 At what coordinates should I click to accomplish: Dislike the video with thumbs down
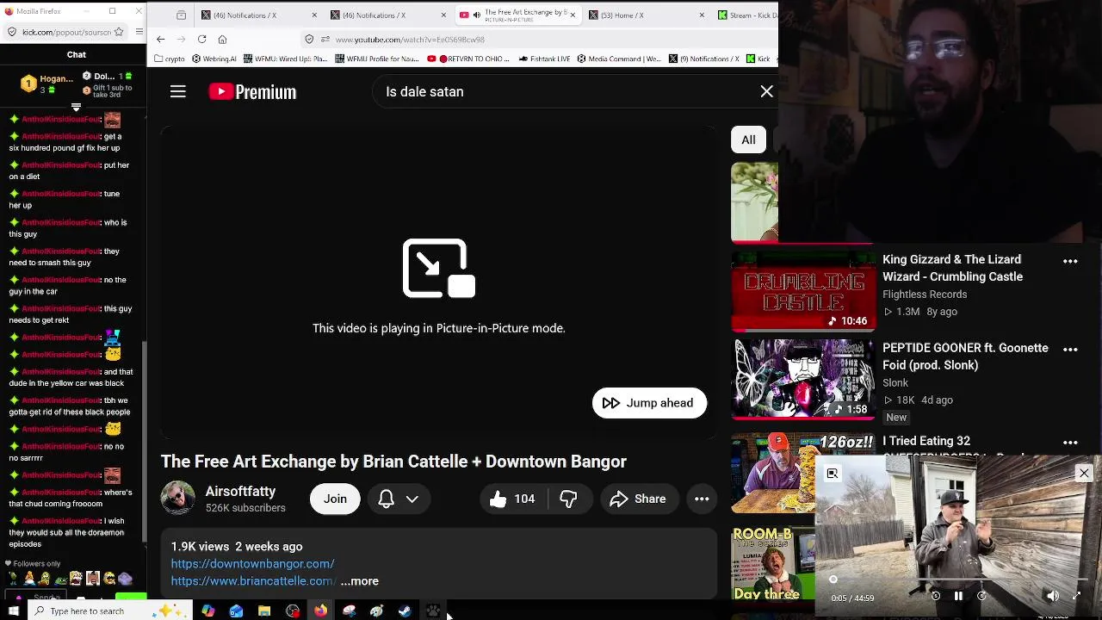pyautogui.click(x=568, y=499)
